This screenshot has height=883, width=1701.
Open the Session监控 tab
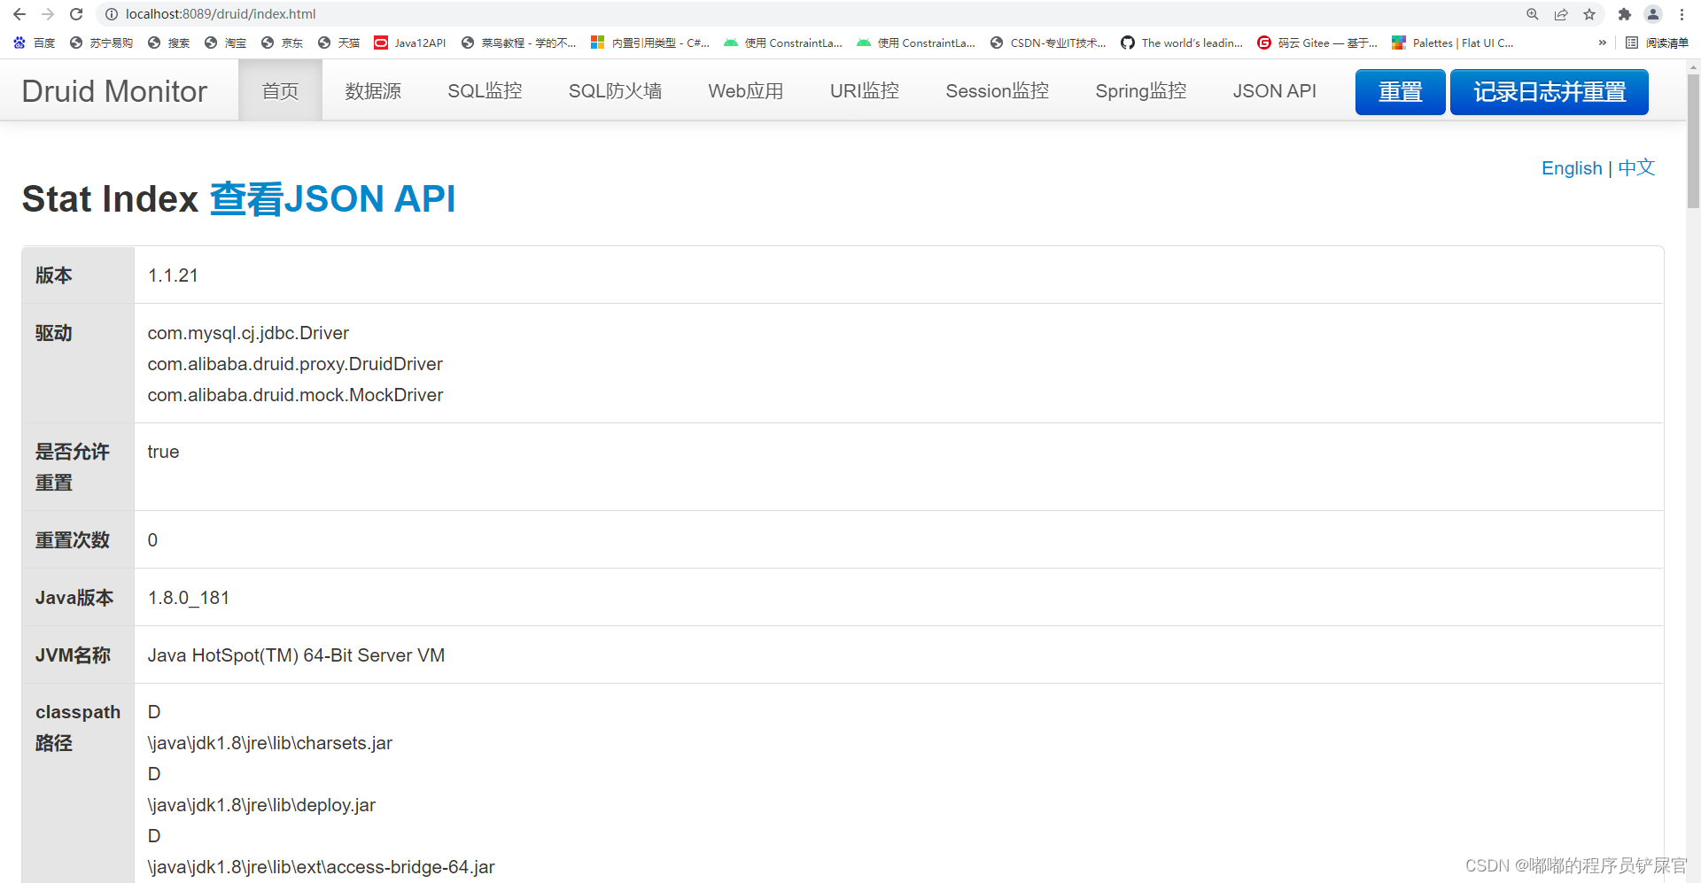(998, 90)
